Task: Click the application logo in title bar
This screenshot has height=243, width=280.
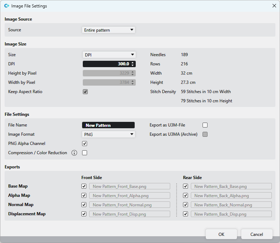Action: point(6,6)
